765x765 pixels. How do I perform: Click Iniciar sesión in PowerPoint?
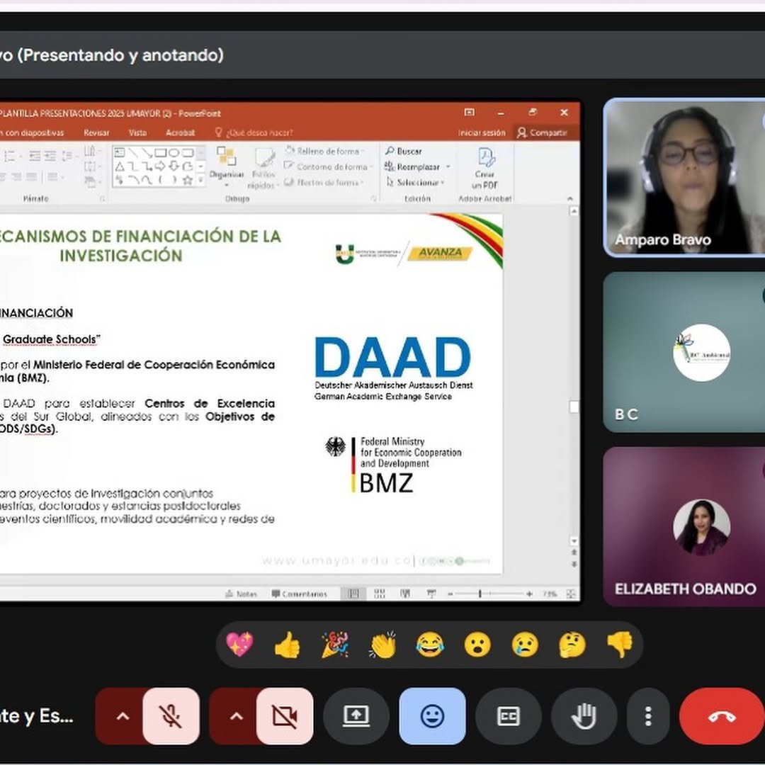coord(482,132)
